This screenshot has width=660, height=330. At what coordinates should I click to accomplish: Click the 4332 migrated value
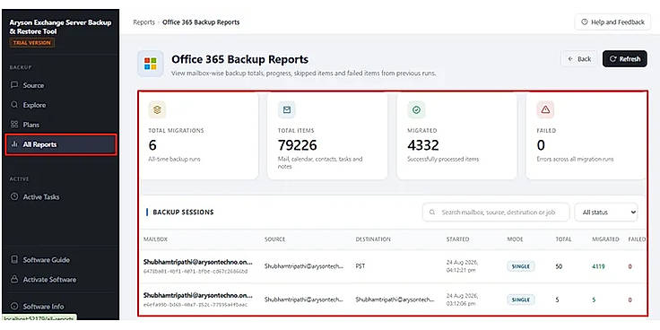click(x=423, y=145)
